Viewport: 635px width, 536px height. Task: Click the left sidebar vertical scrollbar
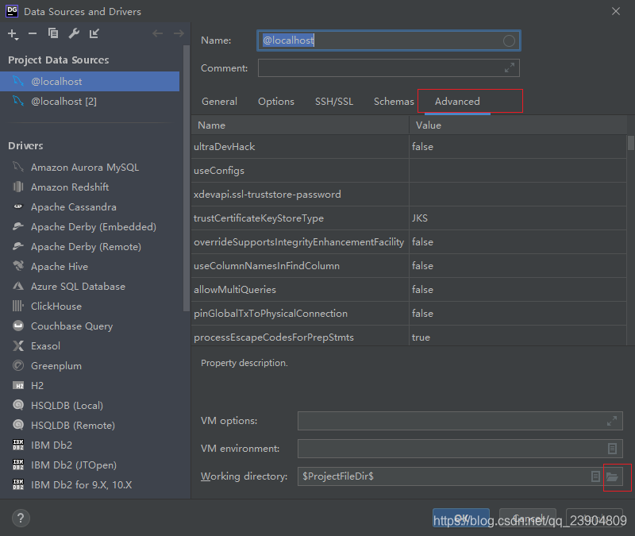(x=187, y=178)
